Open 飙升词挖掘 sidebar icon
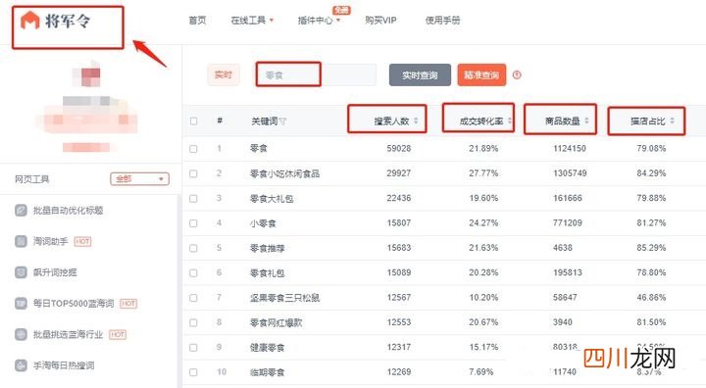Viewport: 706px width, 388px height. (21, 272)
